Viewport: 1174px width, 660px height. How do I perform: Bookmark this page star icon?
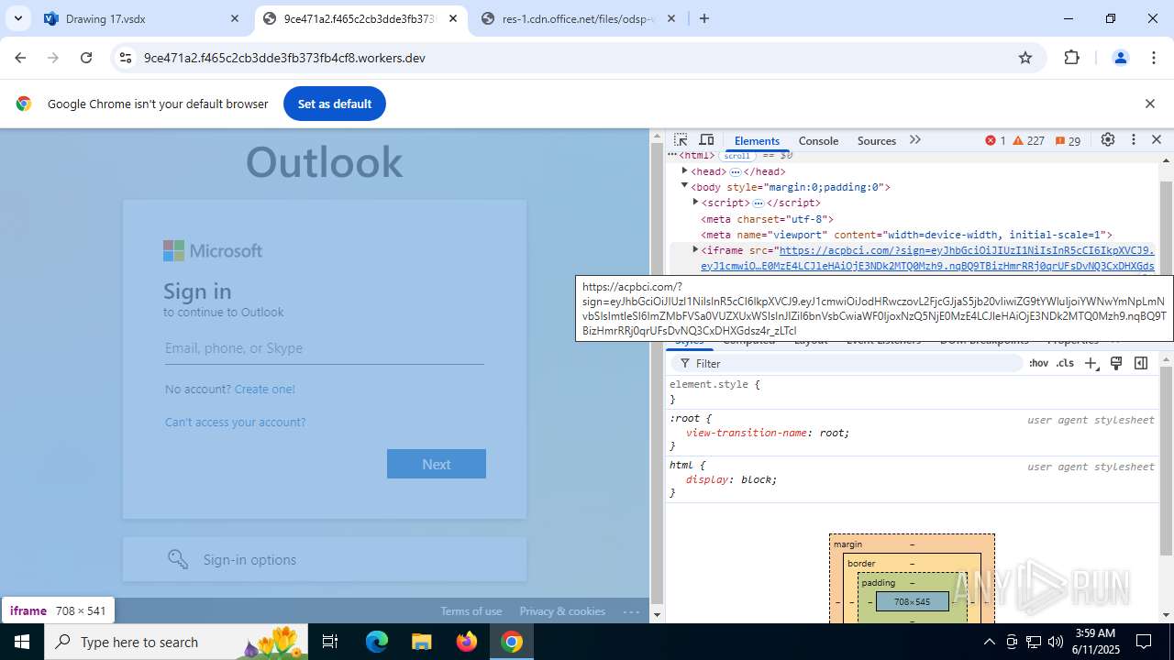point(1025,58)
